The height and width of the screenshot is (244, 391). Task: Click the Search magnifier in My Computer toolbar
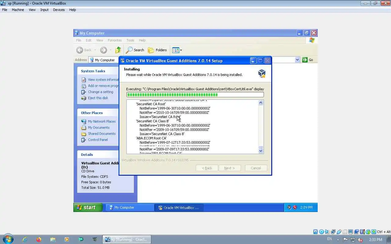click(x=130, y=50)
